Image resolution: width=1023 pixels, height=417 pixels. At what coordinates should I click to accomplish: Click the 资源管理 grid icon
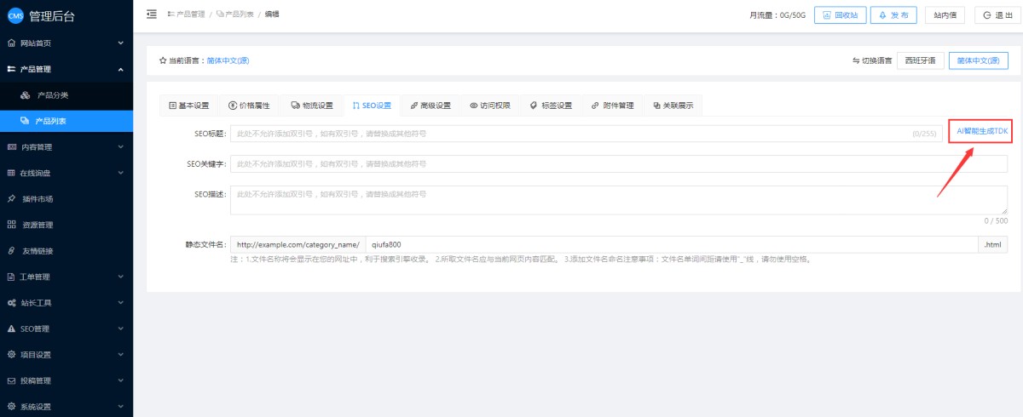click(x=11, y=225)
